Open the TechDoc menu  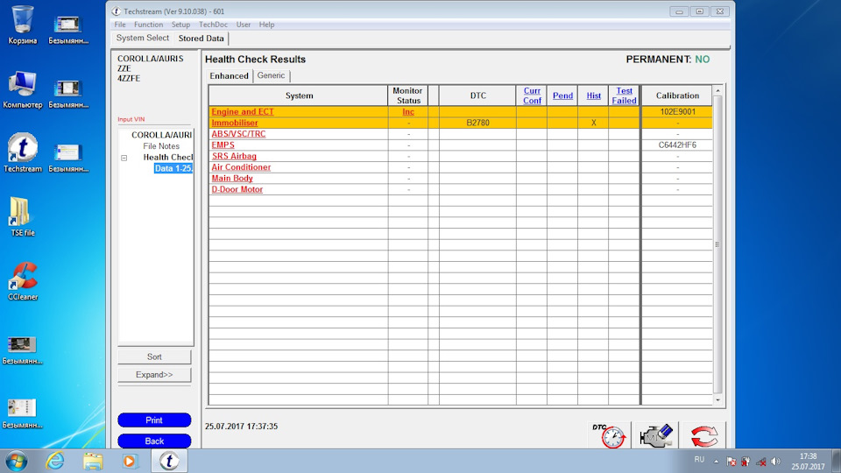213,25
